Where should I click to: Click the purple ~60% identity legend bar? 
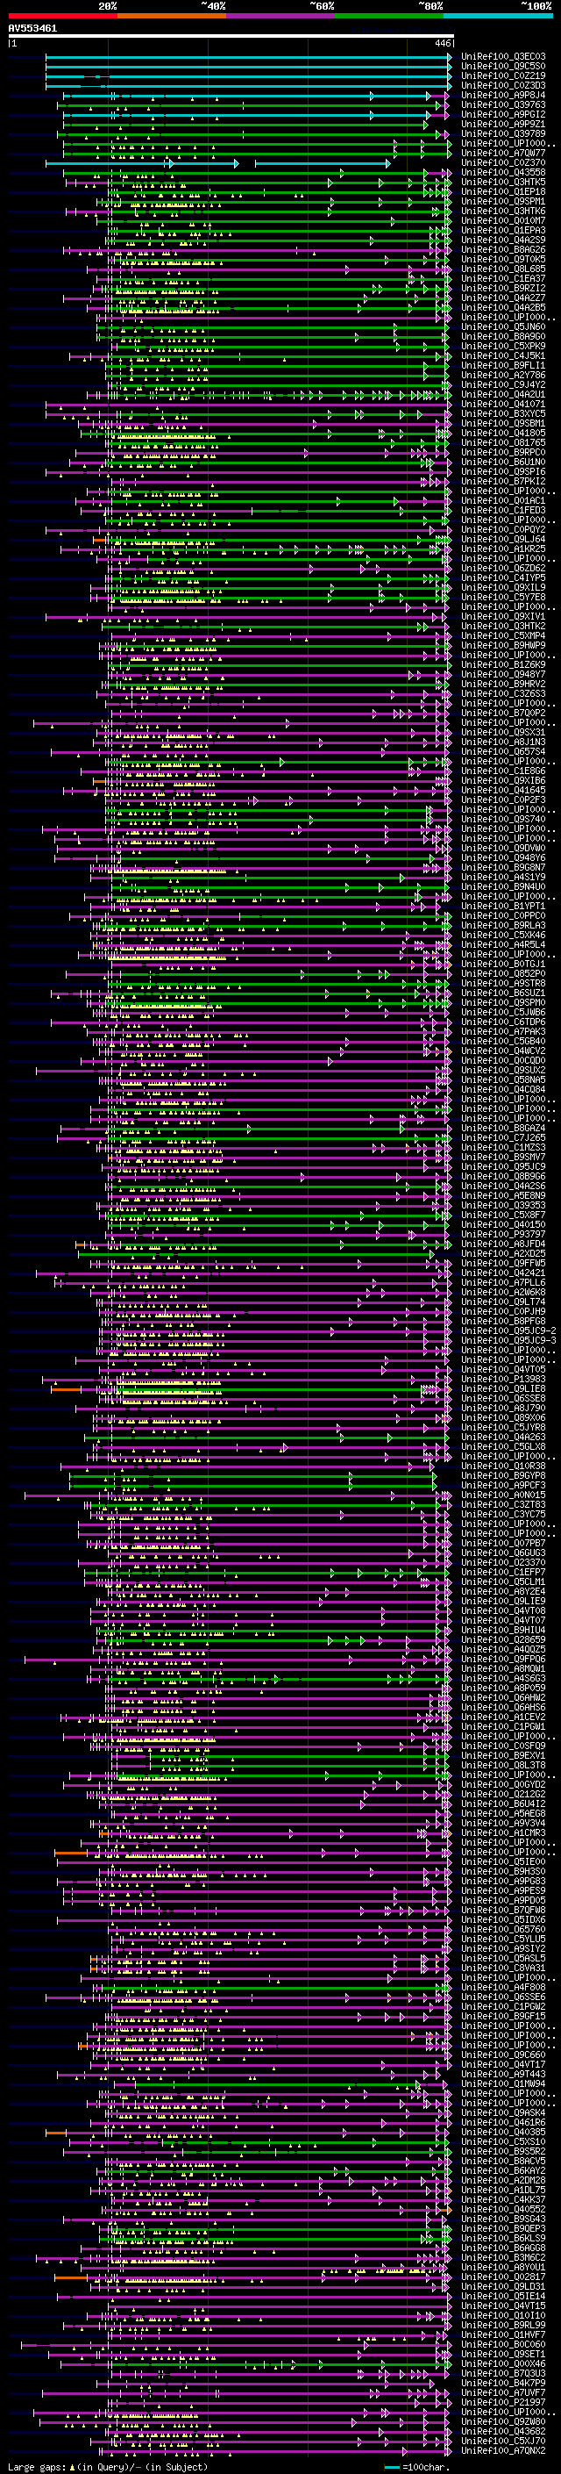[x=280, y=16]
